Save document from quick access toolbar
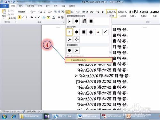Screen dimensions: 160x120 [6, 2]
